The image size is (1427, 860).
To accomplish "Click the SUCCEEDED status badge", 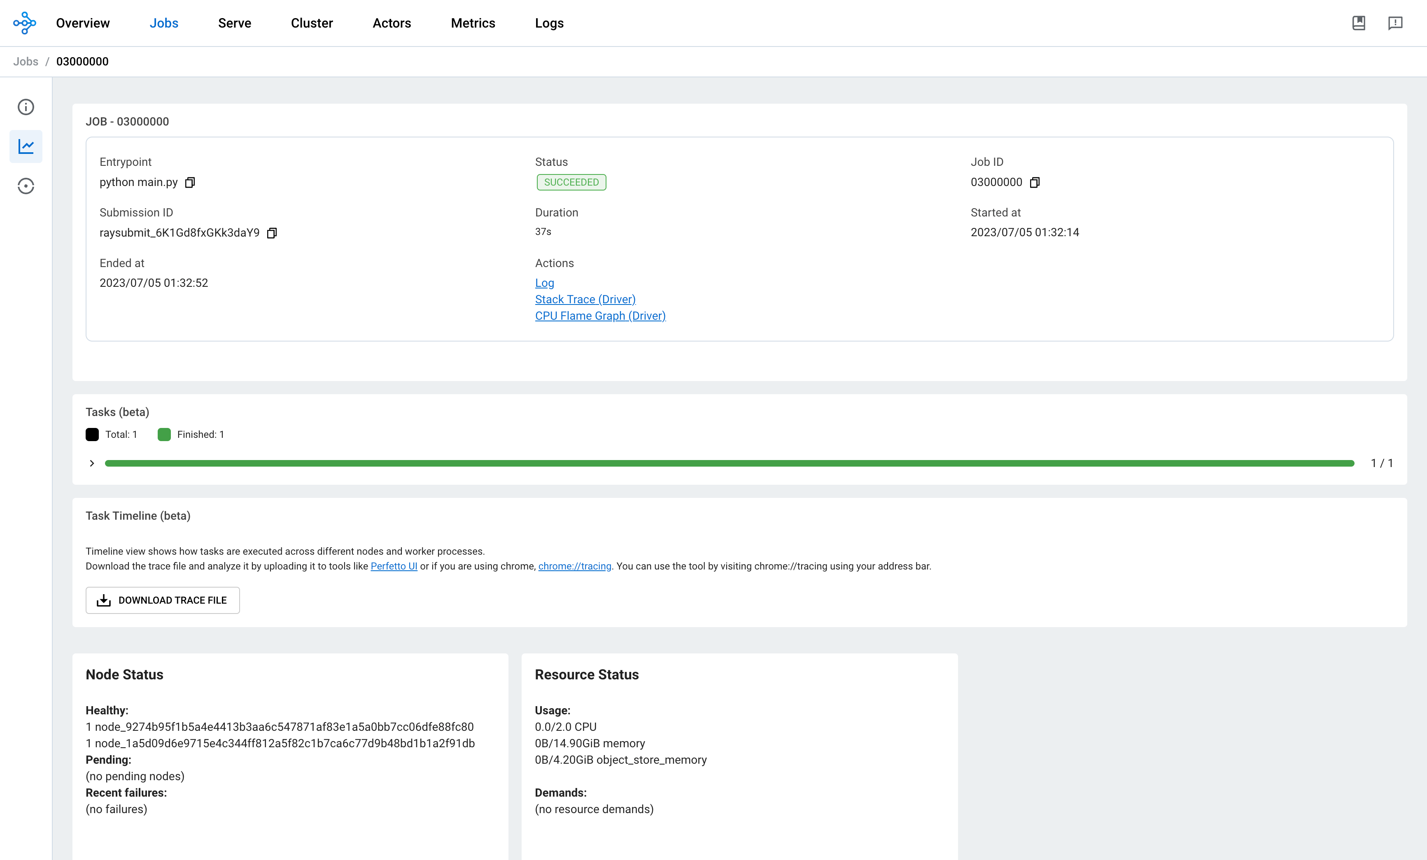I will tap(571, 182).
